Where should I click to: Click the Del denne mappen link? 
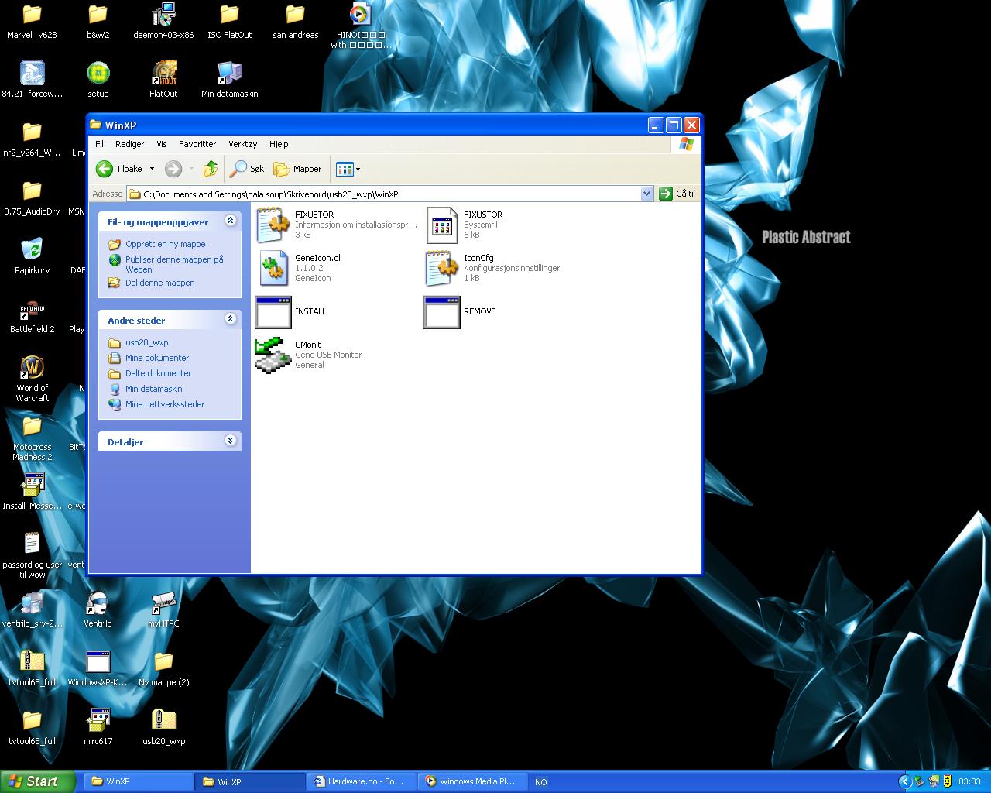[159, 283]
